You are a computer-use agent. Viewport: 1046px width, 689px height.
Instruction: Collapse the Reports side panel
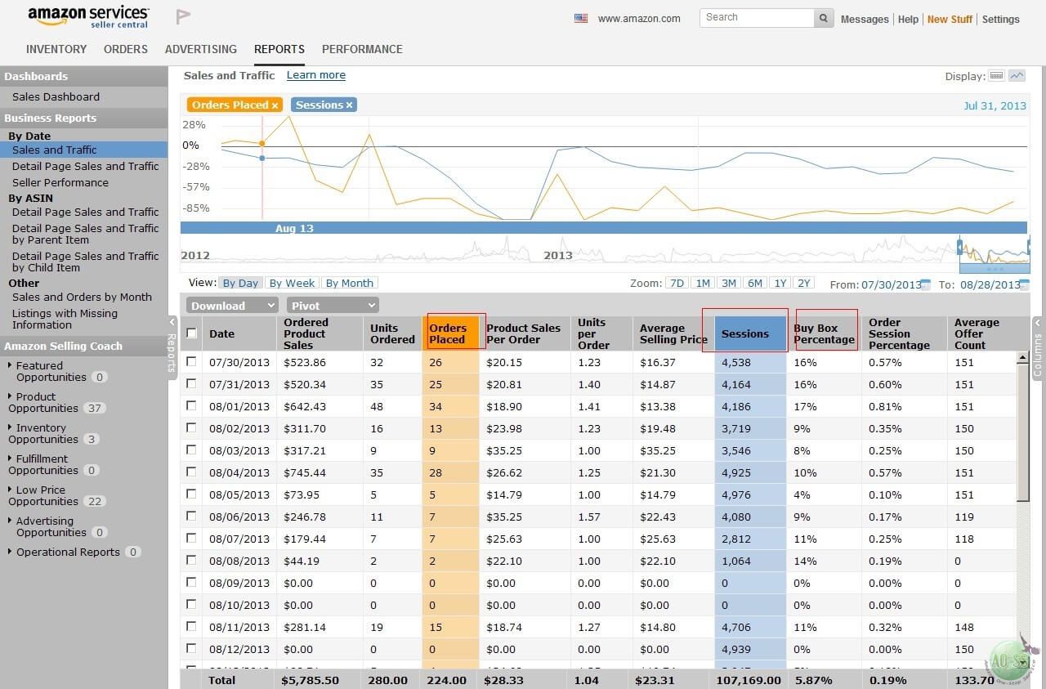click(x=172, y=323)
